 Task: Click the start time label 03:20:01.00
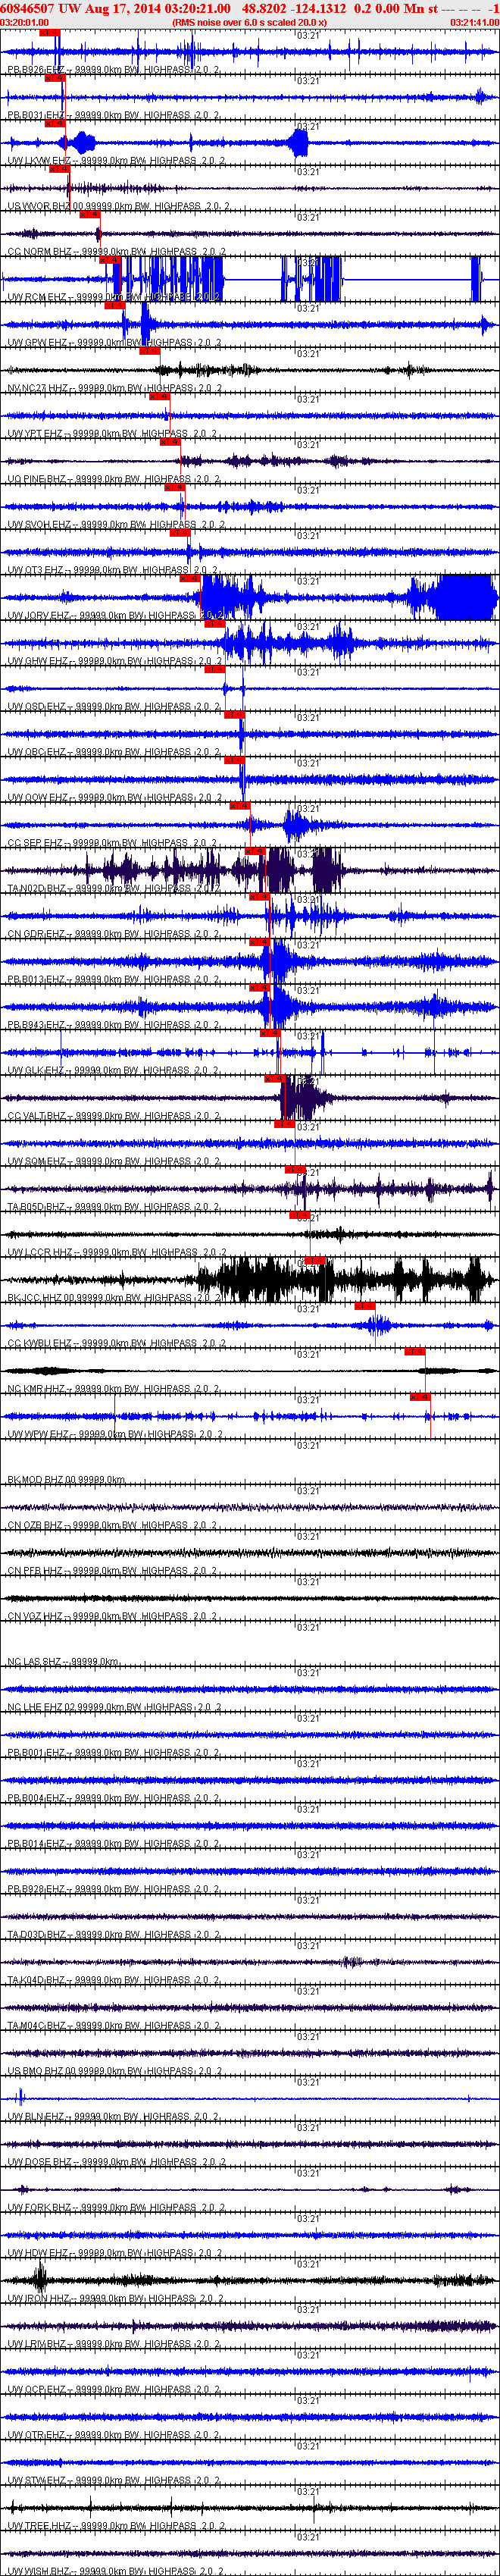(x=24, y=22)
